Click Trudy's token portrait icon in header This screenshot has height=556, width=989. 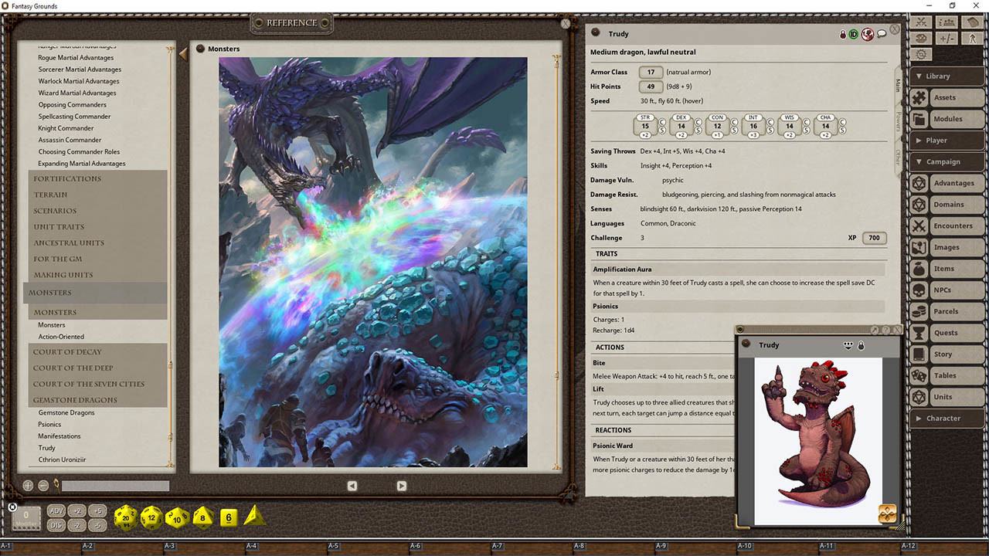(868, 35)
